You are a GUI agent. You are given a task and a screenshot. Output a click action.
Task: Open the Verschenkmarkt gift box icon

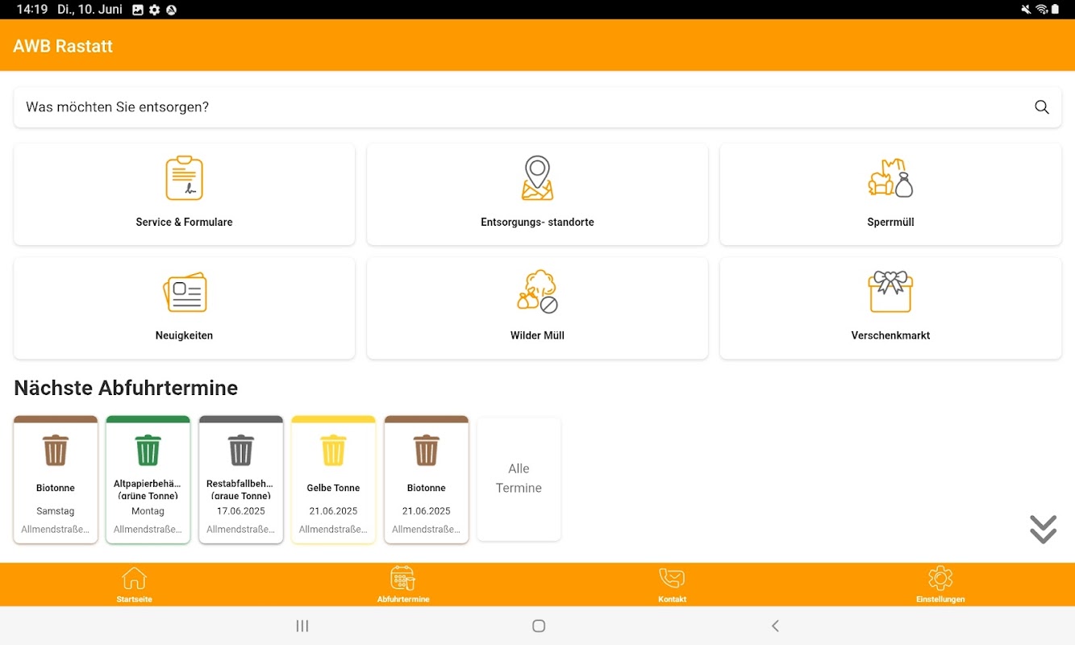(x=890, y=292)
